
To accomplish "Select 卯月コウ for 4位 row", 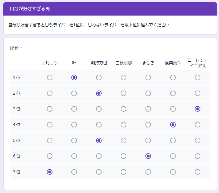I will (50, 125).
